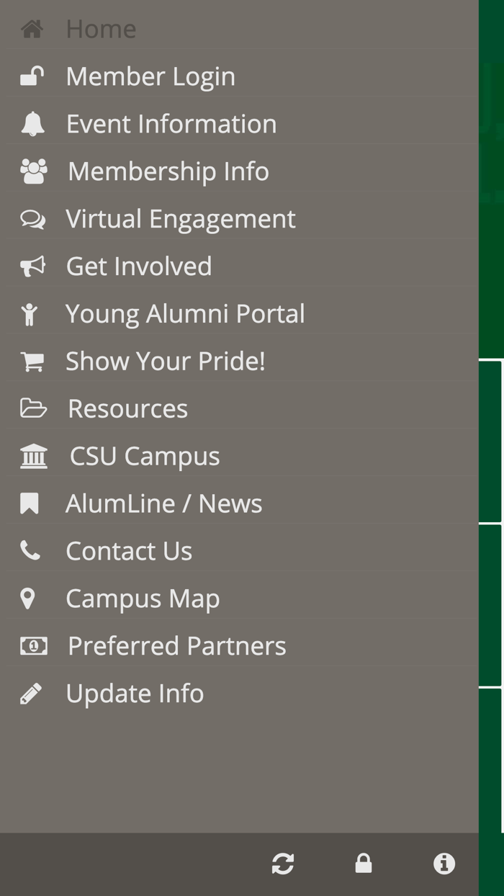Click the refresh icon in the bottom bar
The image size is (504, 896).
click(x=283, y=864)
